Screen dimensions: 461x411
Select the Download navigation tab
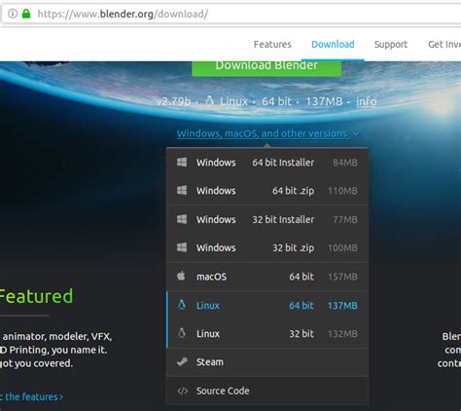[333, 45]
